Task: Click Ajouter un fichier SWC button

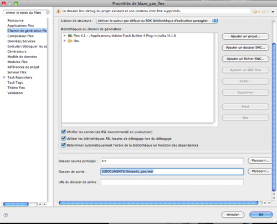Action: pos(245,59)
